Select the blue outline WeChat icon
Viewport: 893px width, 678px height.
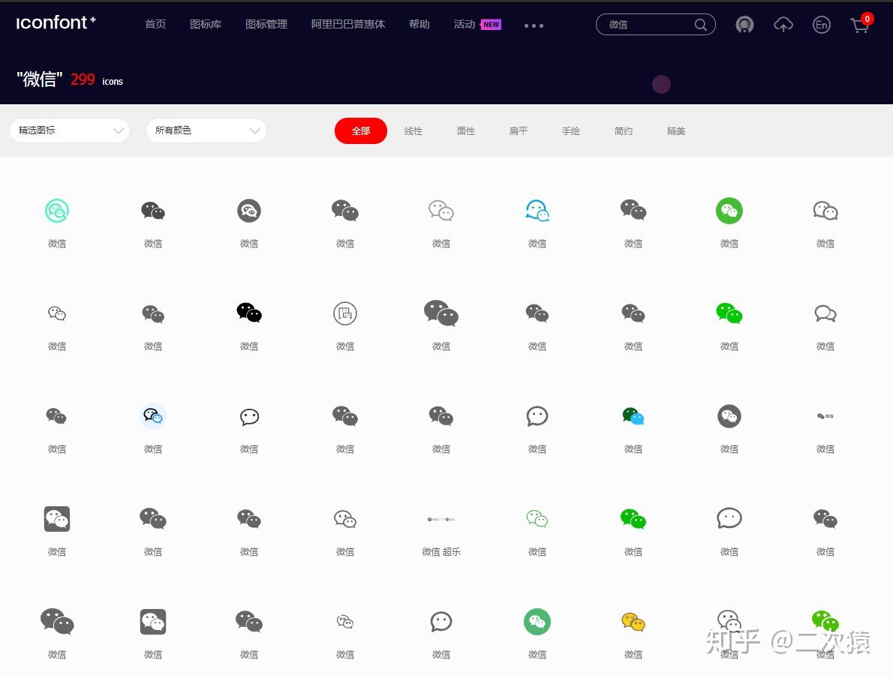(x=537, y=211)
